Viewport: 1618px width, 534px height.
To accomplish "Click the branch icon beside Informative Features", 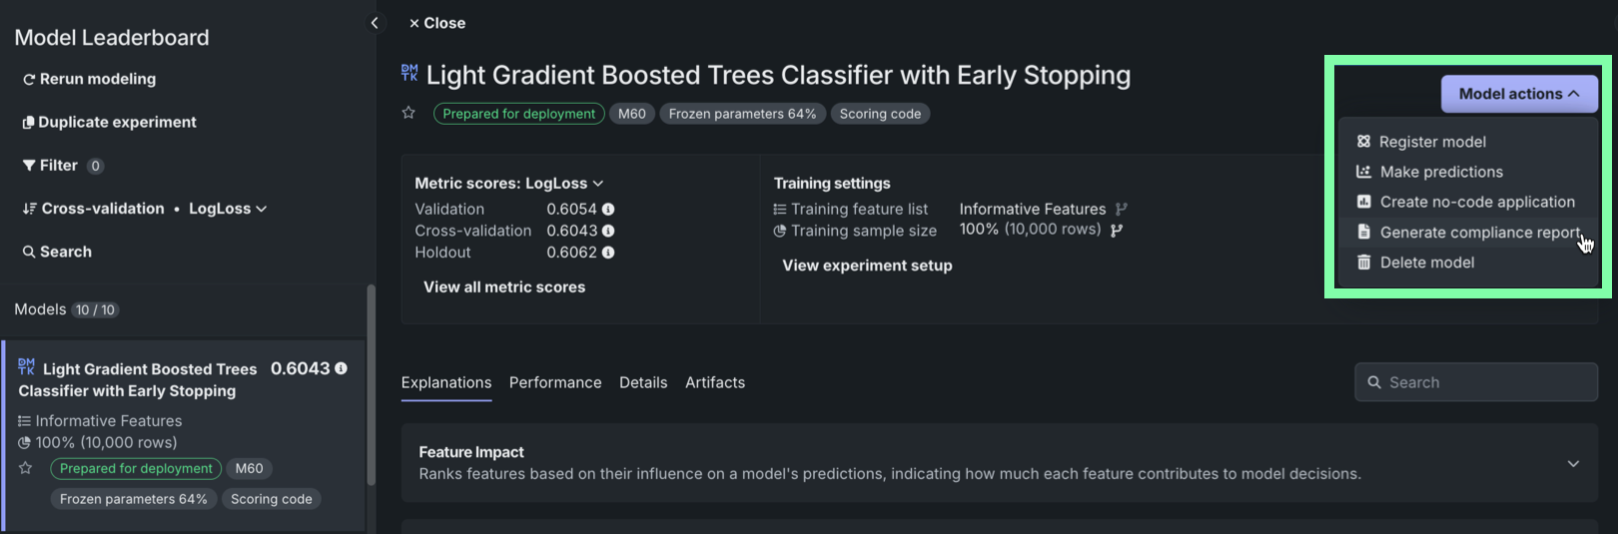I will click(1122, 210).
